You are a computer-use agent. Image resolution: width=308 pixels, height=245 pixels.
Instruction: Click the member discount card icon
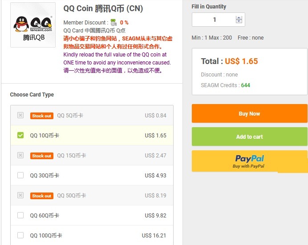pyautogui.click(x=113, y=23)
